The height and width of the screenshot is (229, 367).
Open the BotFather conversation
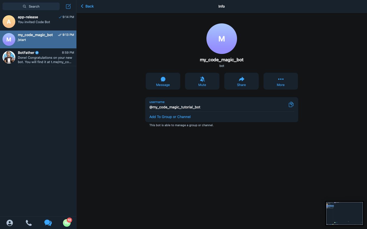[x=38, y=57]
